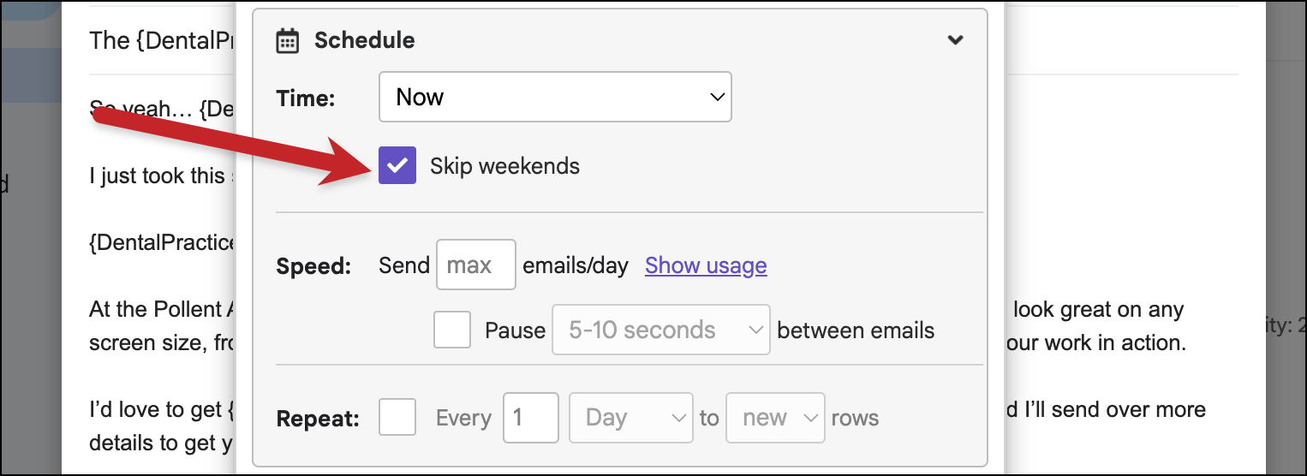This screenshot has width=1307, height=476.
Task: Click the Time label
Action: pyautogui.click(x=306, y=98)
